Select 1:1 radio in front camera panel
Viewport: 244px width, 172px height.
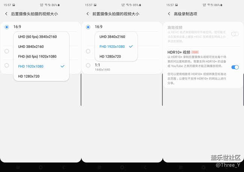click(x=88, y=65)
